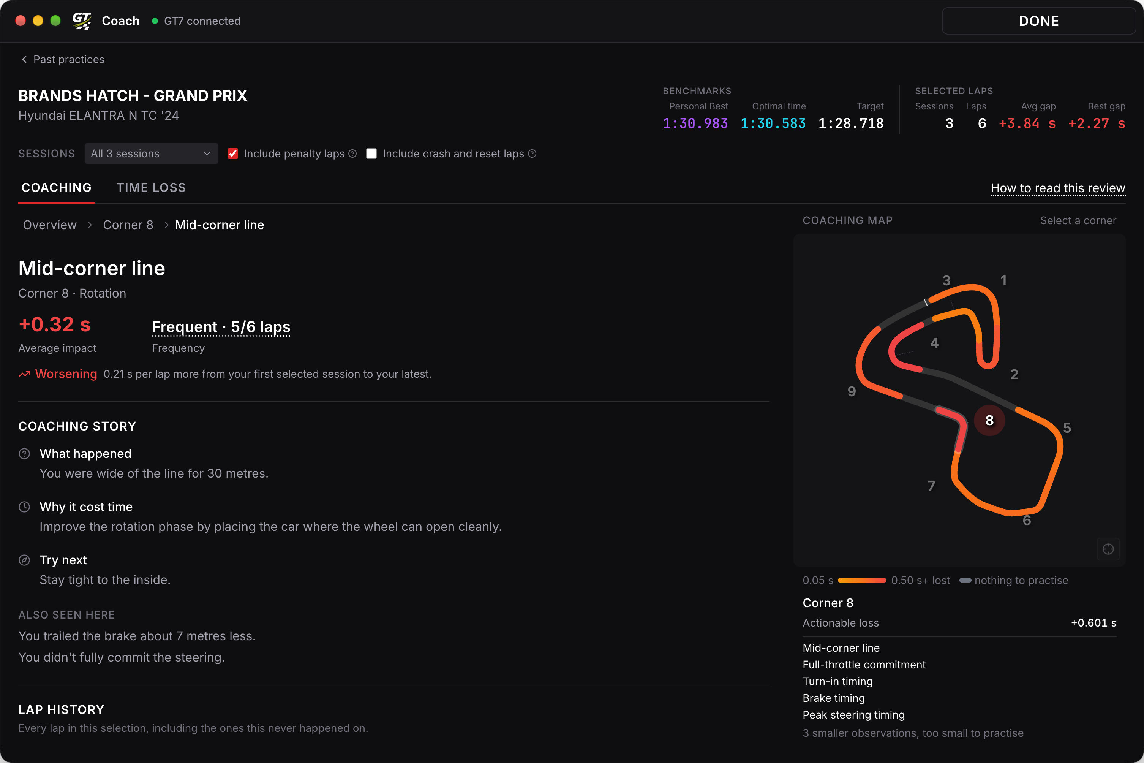Click the Try next compass icon
The image size is (1144, 763).
pos(24,560)
